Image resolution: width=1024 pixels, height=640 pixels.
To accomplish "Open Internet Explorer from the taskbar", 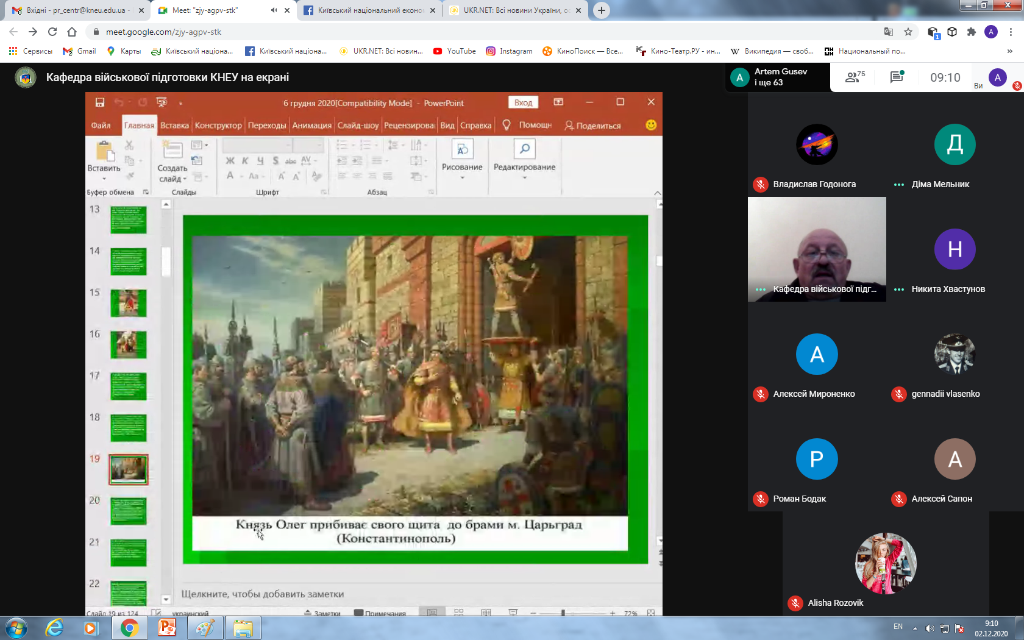I will [54, 627].
